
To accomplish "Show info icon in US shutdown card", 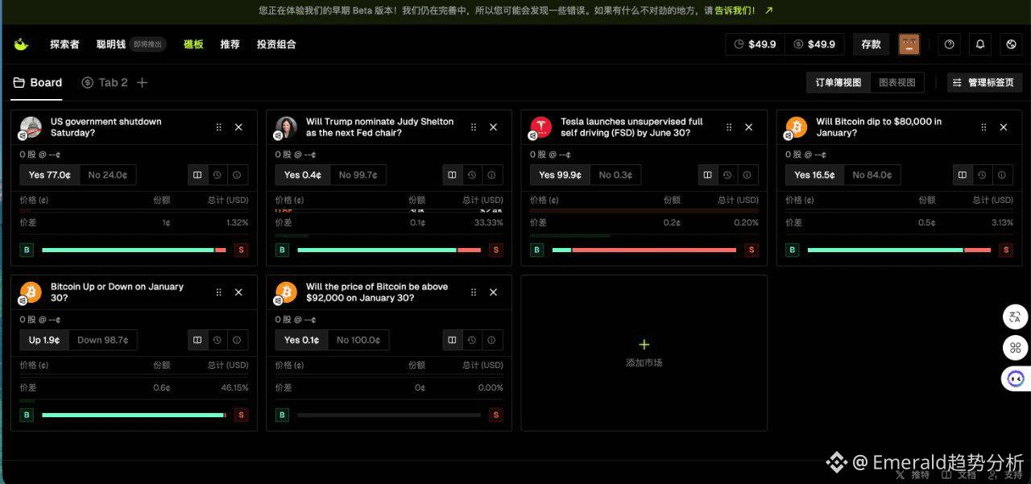I will (x=237, y=175).
